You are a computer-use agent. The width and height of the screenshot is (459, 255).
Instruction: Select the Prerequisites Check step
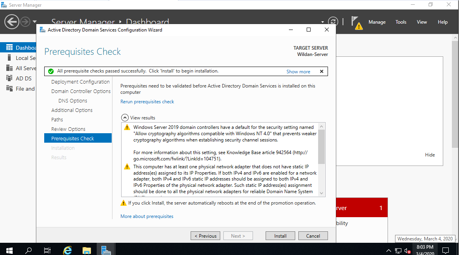(x=78, y=138)
